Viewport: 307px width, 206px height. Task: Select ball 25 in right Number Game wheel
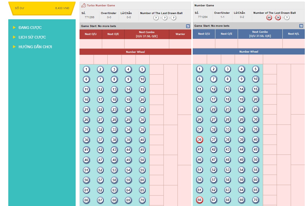(x=255, y=109)
